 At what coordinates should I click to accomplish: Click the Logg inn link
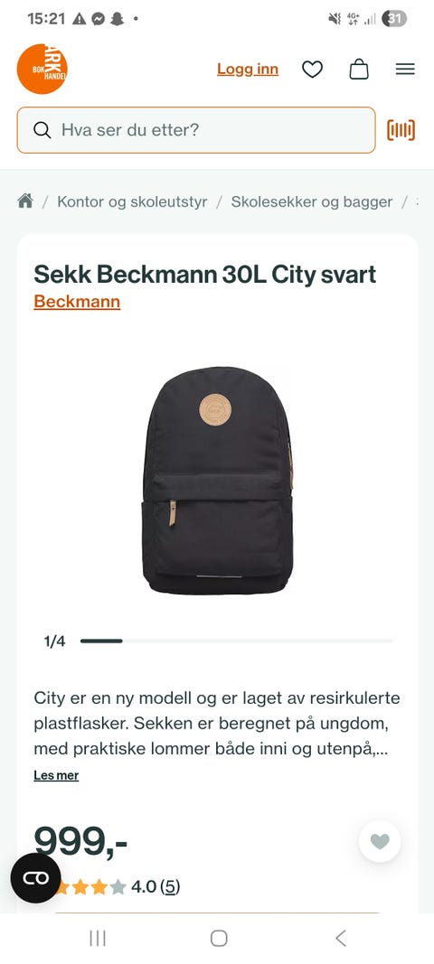pyautogui.click(x=248, y=70)
